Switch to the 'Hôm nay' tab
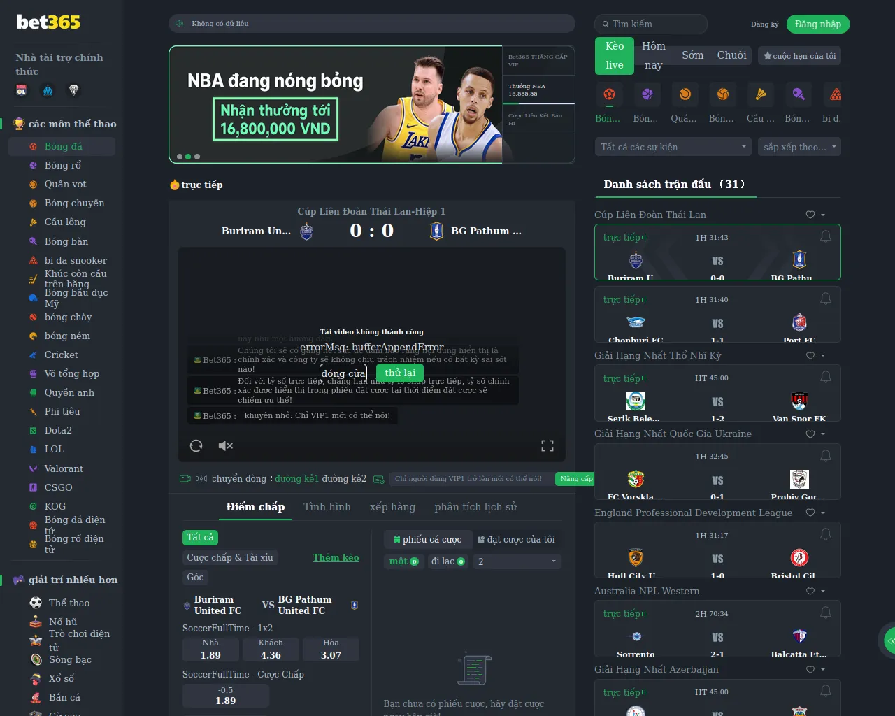This screenshot has width=895, height=716. point(653,55)
